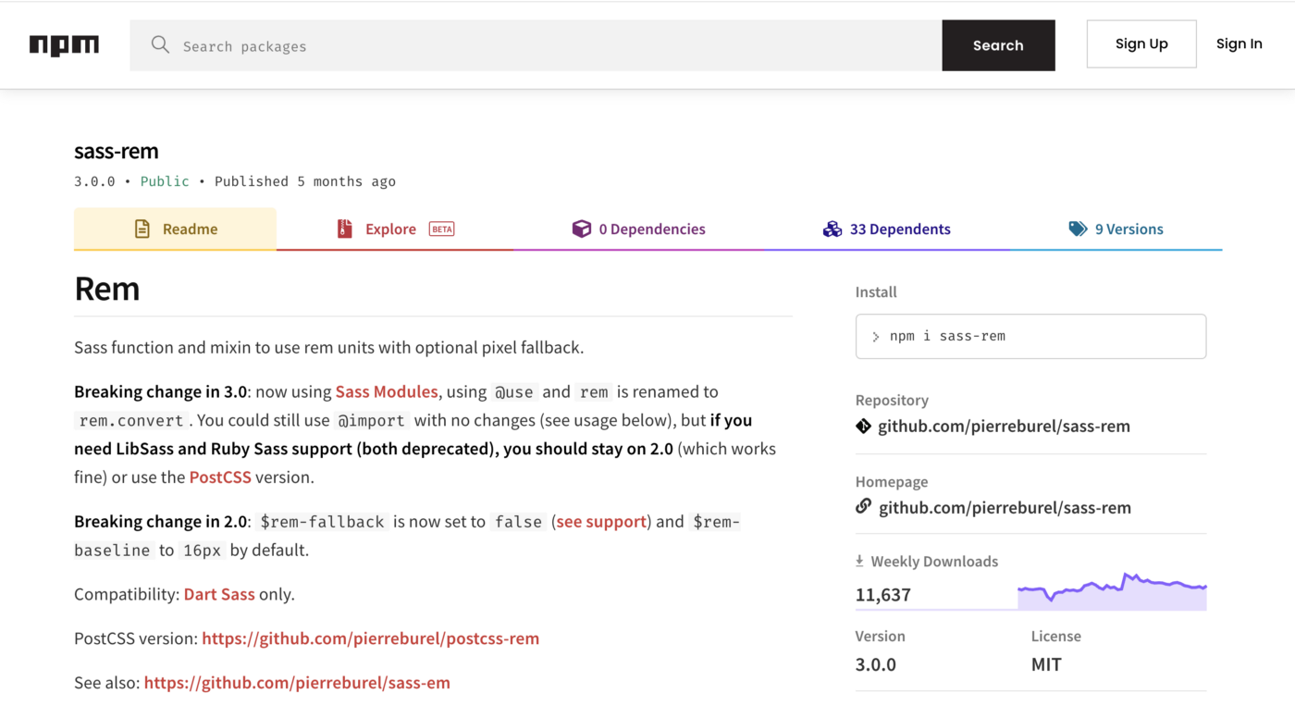The image size is (1295, 706).
Task: Click the Sign Up button
Action: pos(1141,43)
